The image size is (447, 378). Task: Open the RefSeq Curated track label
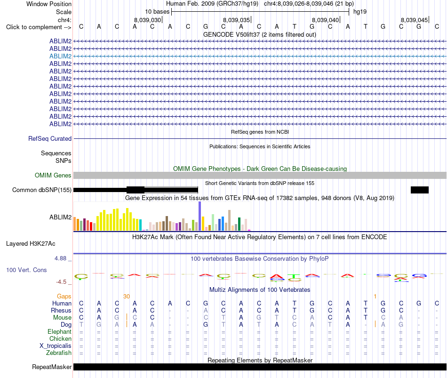pyautogui.click(x=50, y=139)
